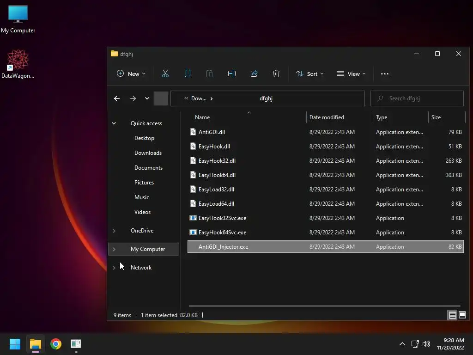This screenshot has width=473, height=355.
Task: Click Dow... in the address bar
Action: [199, 98]
